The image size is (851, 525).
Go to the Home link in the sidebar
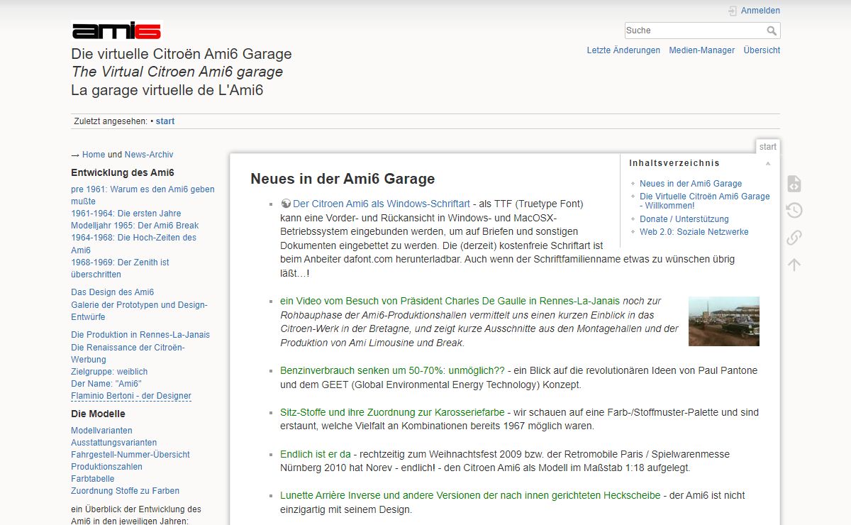click(94, 155)
